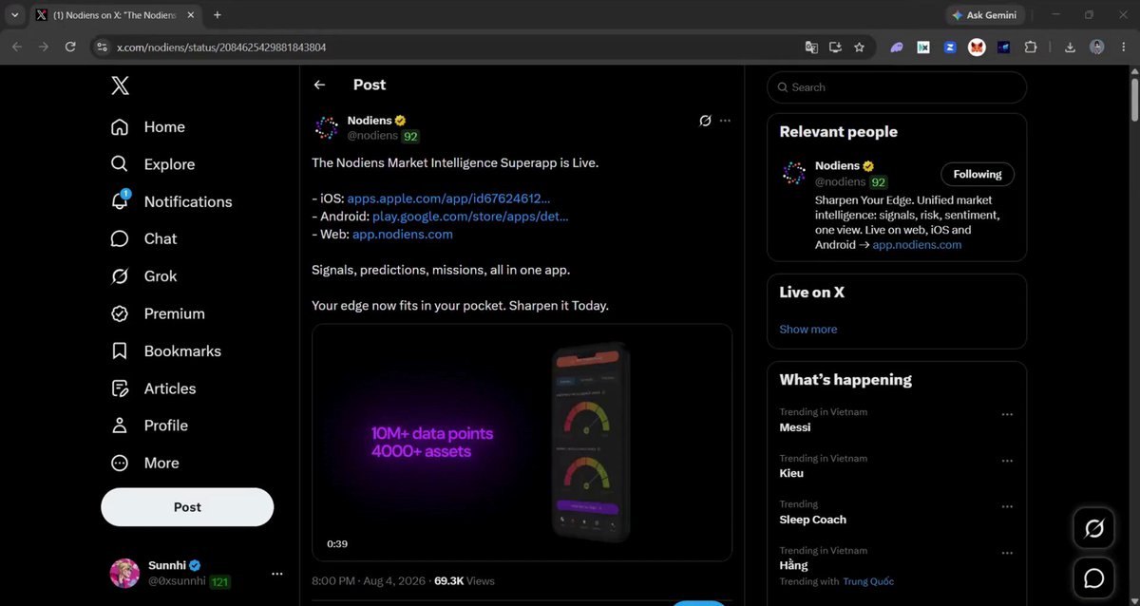Open browser extensions puzzle icon
This screenshot has width=1140, height=606.
1030,47
